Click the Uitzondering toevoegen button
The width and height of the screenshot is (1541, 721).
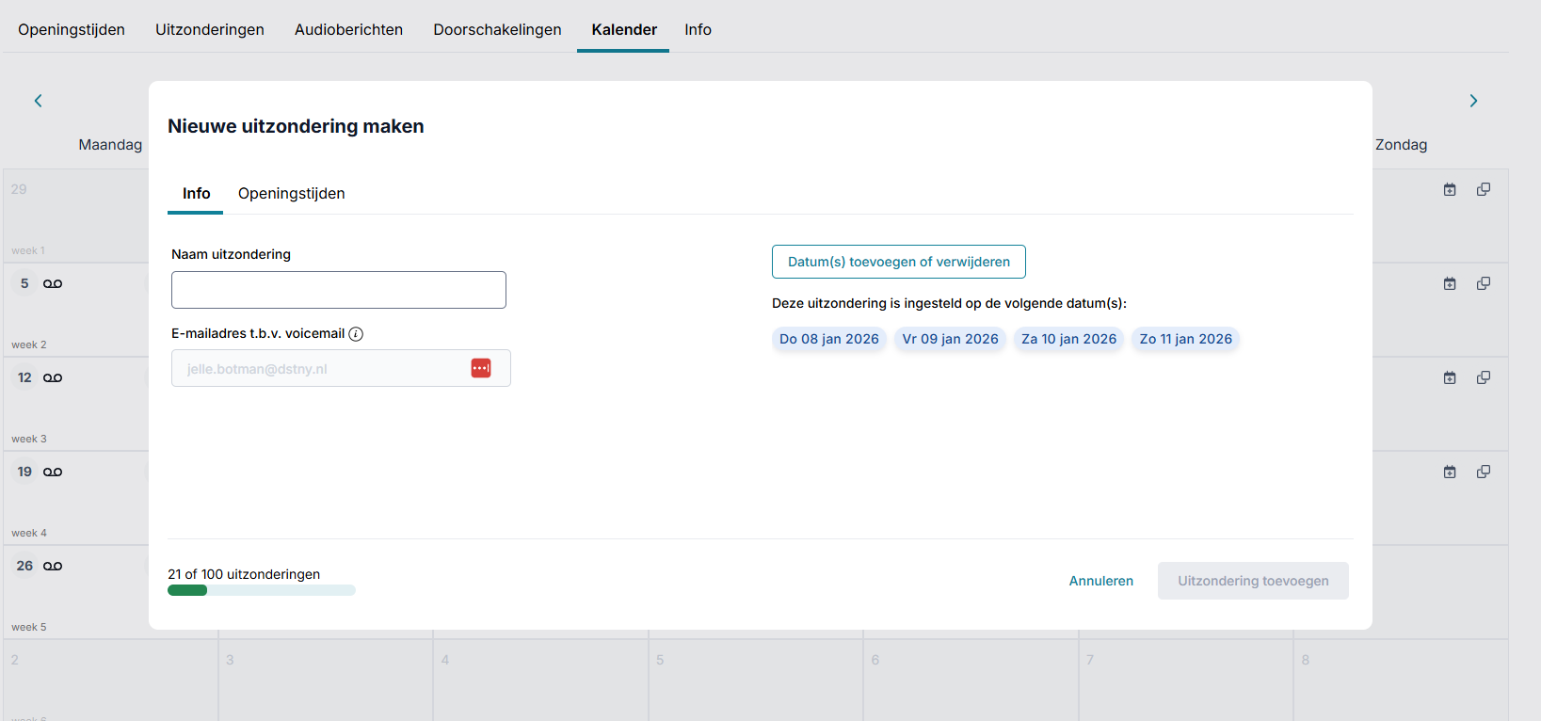[x=1253, y=581]
